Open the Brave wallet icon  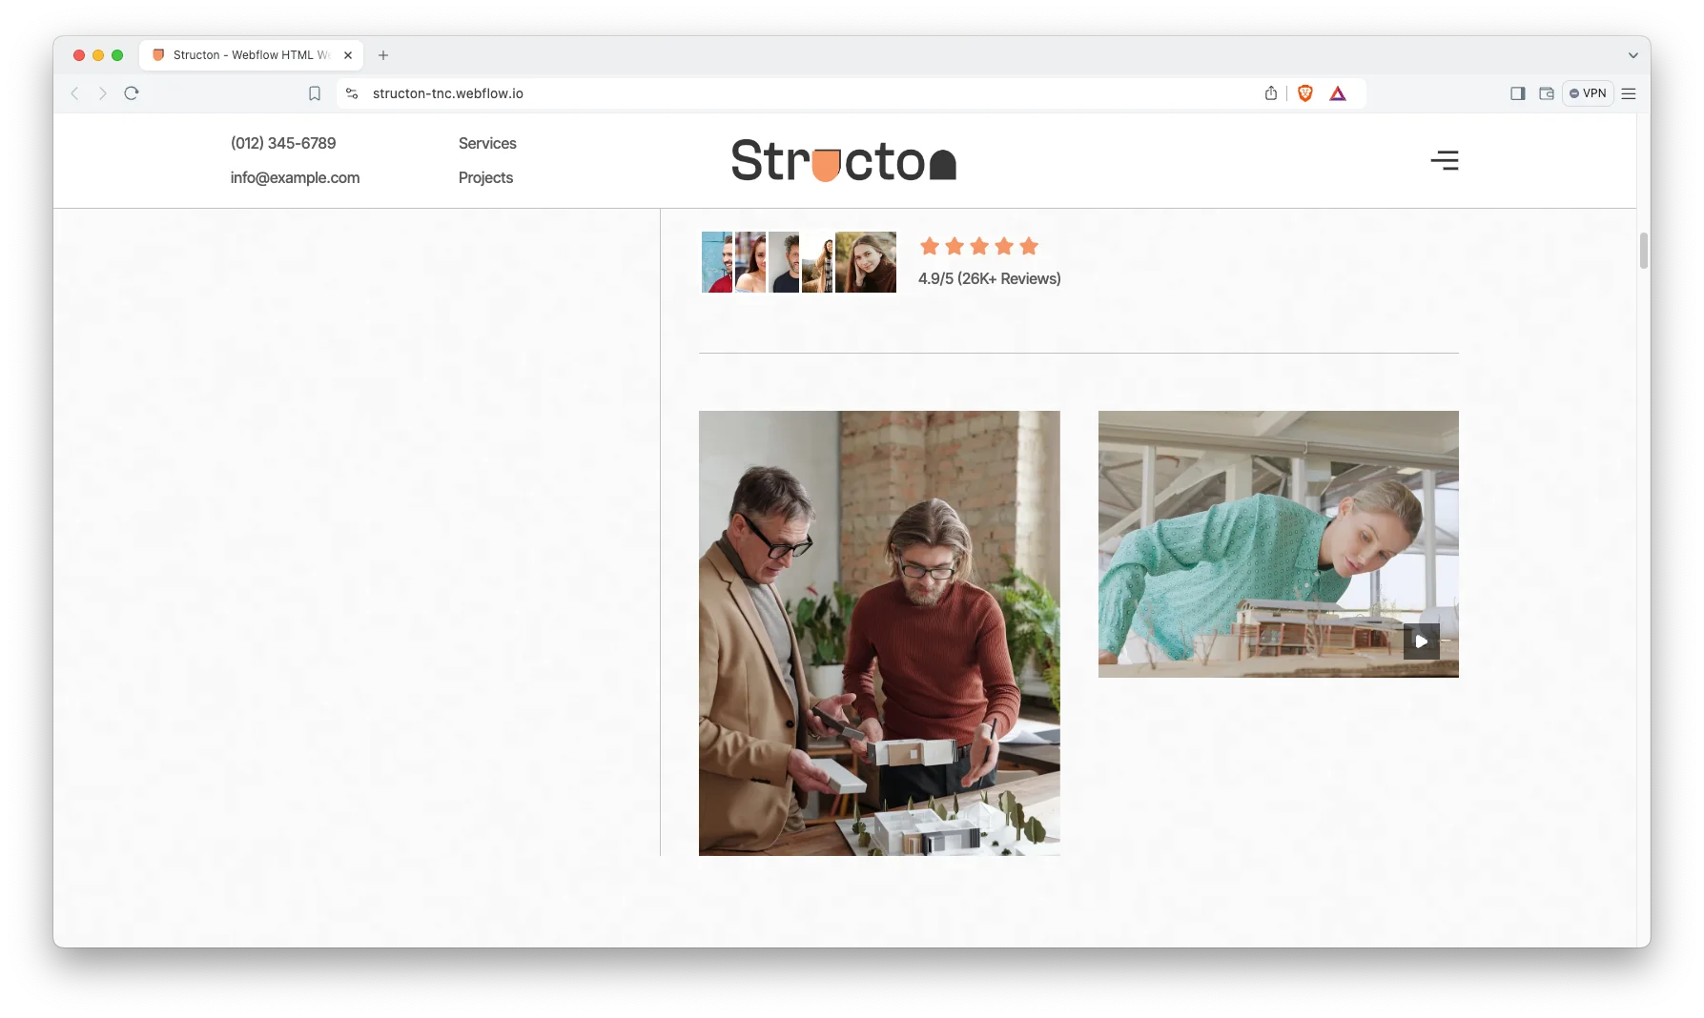(1547, 93)
